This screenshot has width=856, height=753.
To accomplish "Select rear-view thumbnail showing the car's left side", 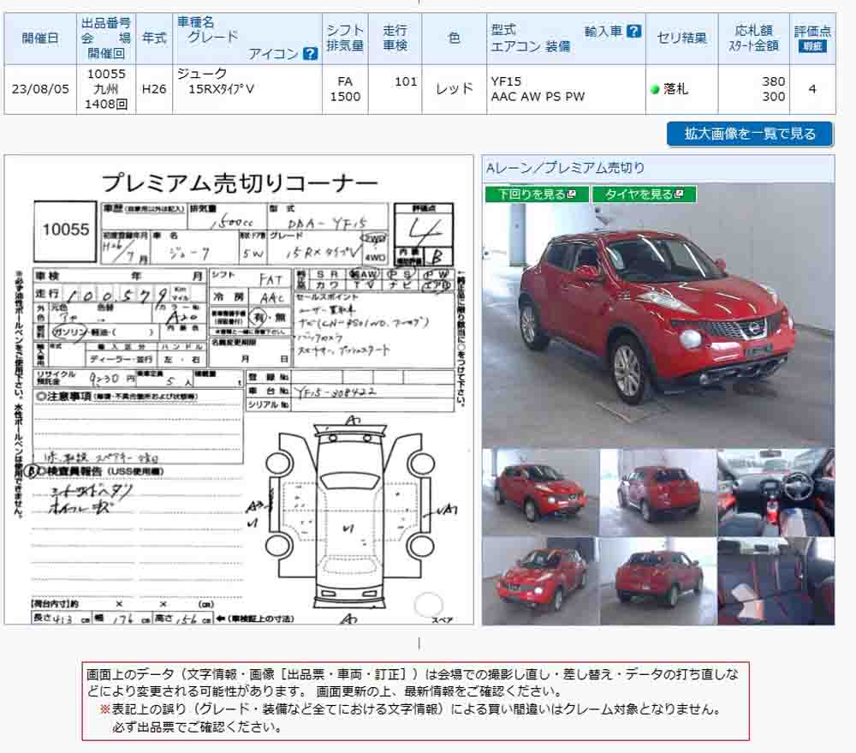I will 657,493.
